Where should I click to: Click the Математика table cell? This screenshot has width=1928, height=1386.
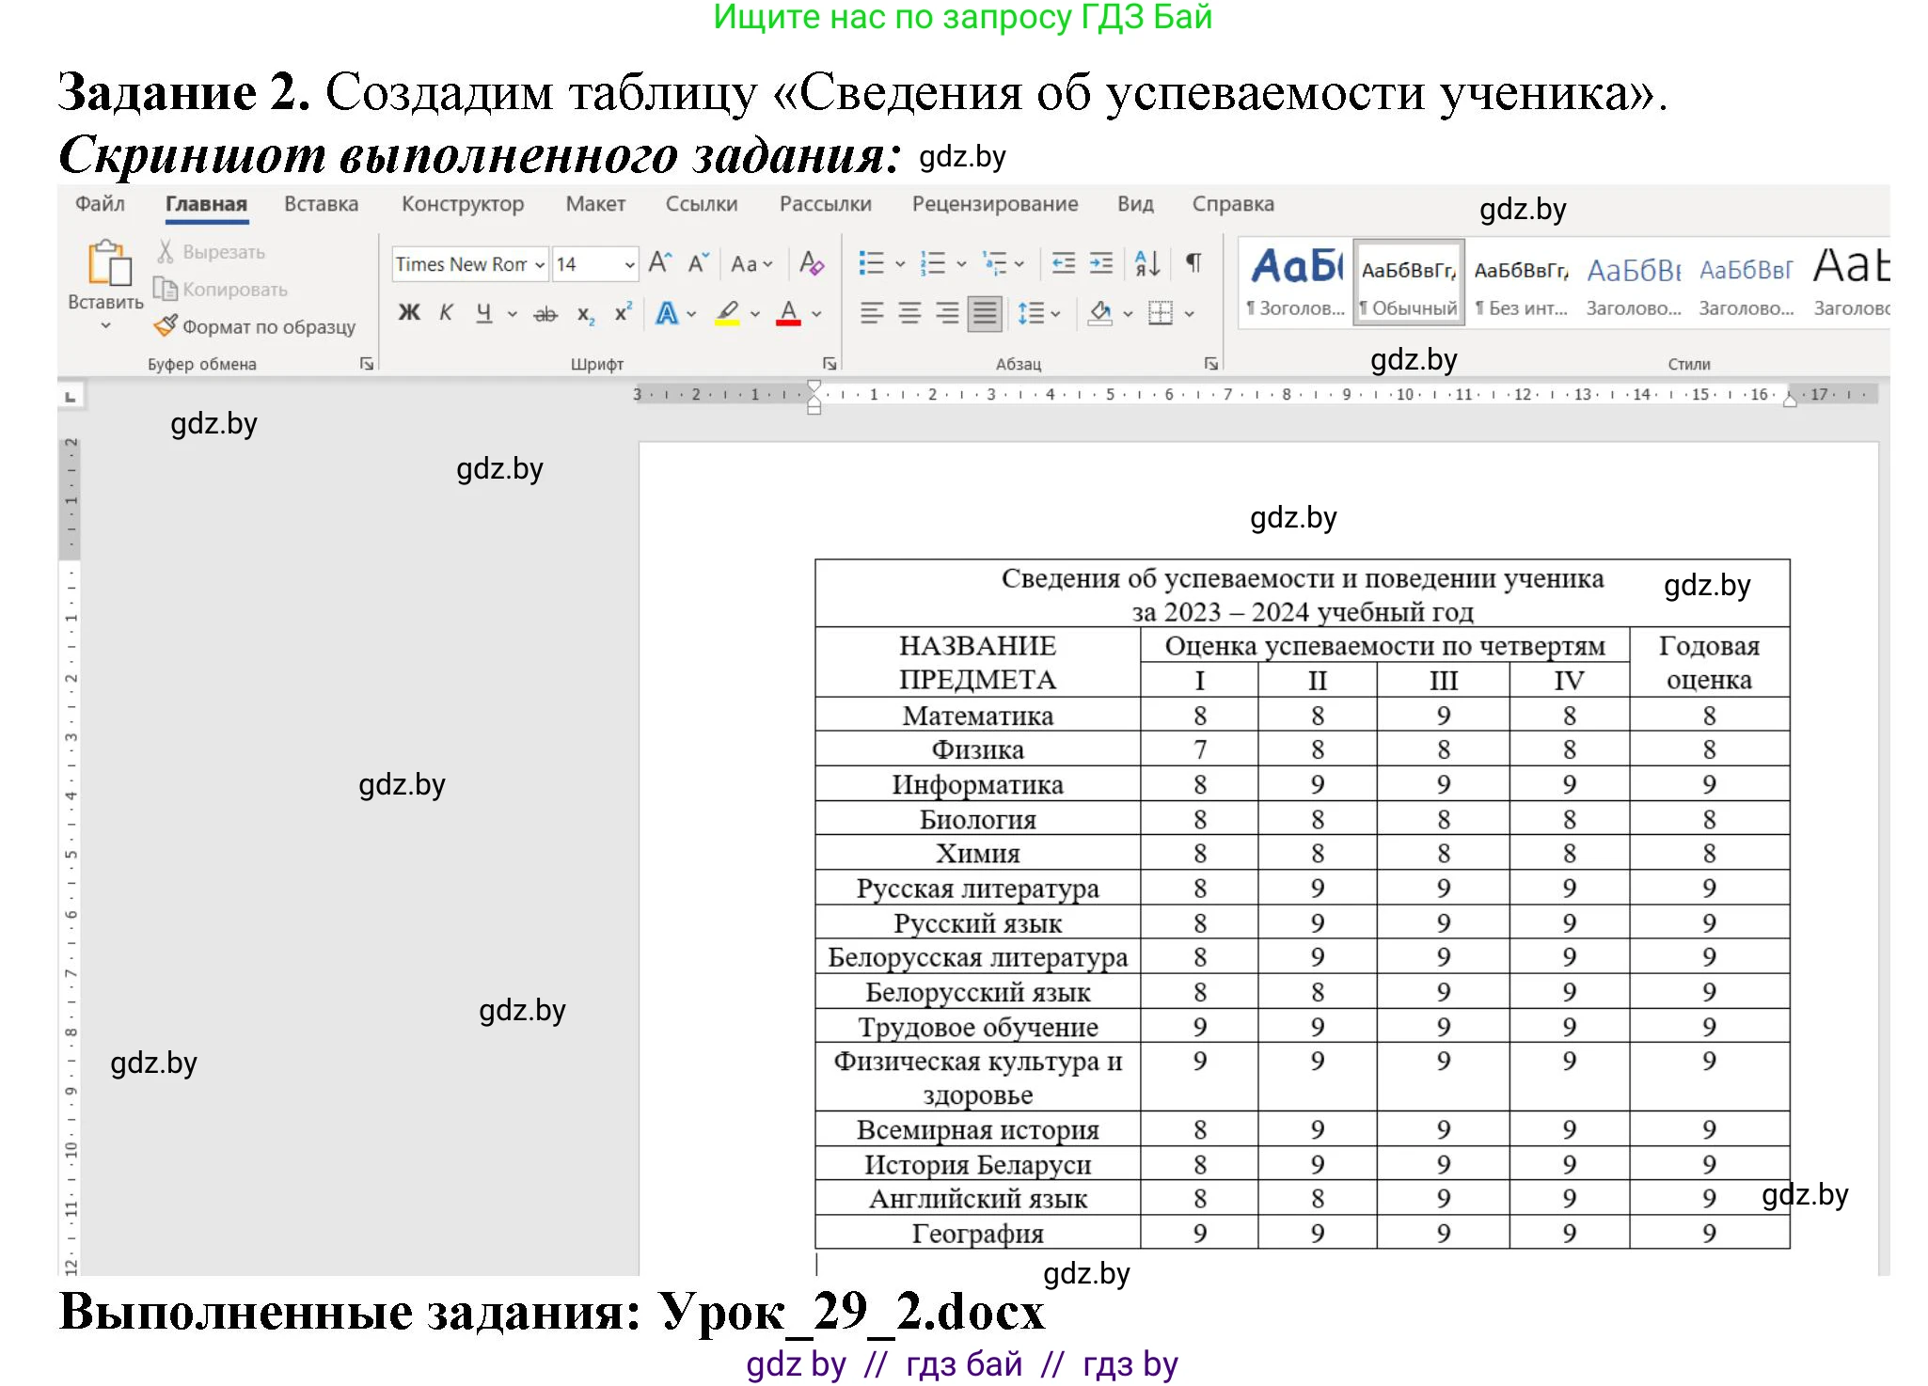[x=978, y=716]
